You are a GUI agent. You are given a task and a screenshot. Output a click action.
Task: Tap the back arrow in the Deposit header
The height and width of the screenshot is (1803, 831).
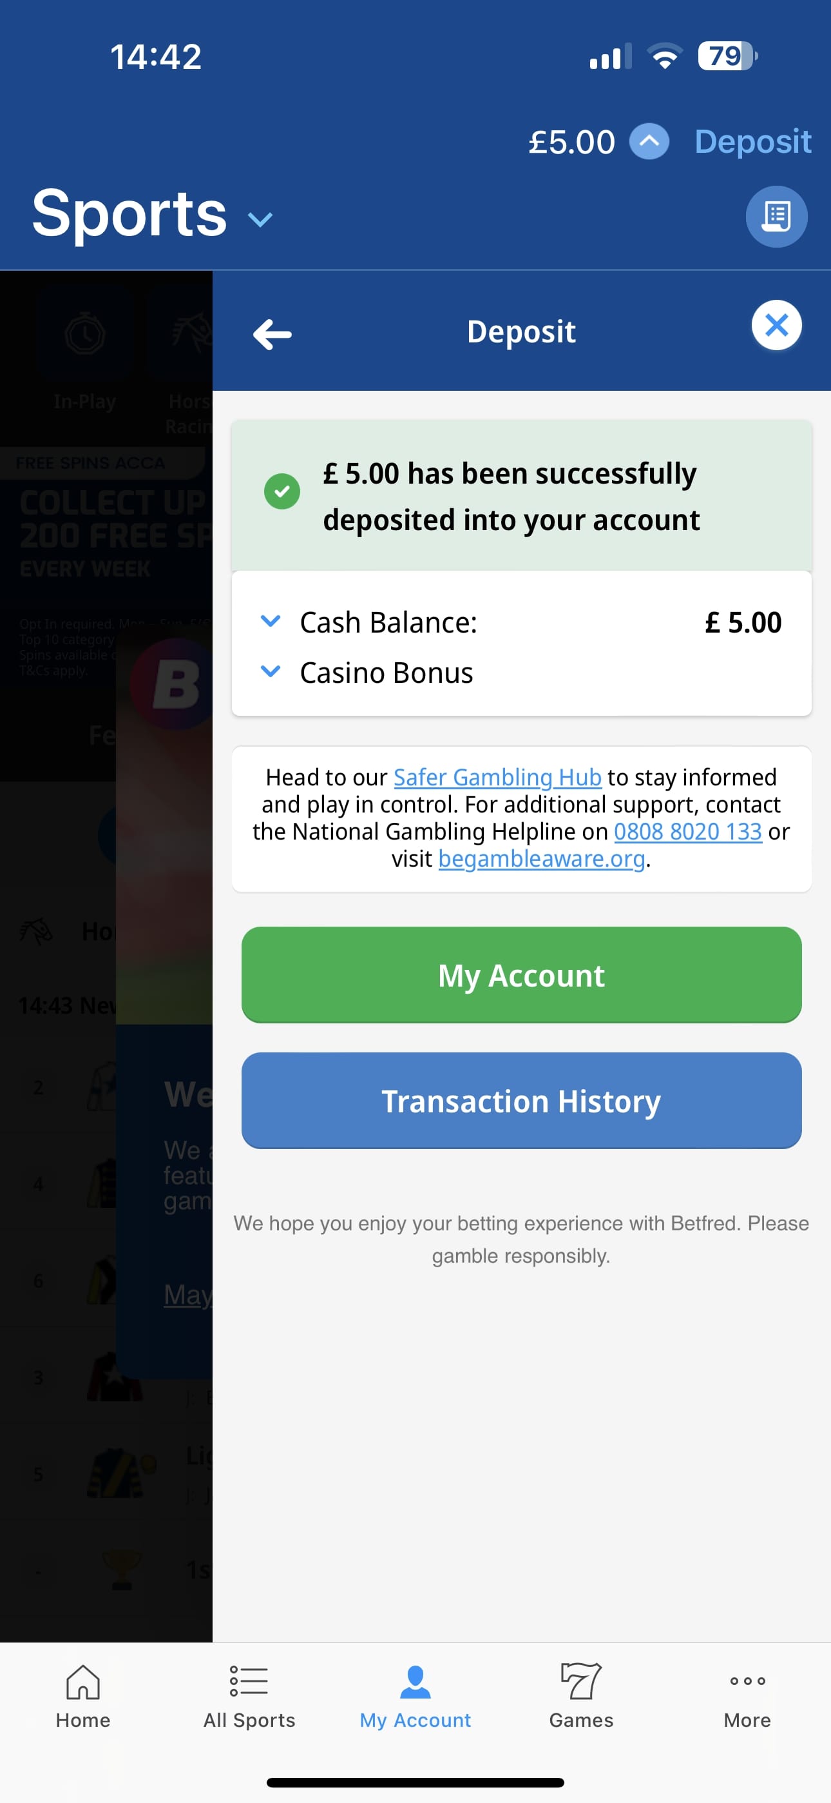click(x=272, y=334)
